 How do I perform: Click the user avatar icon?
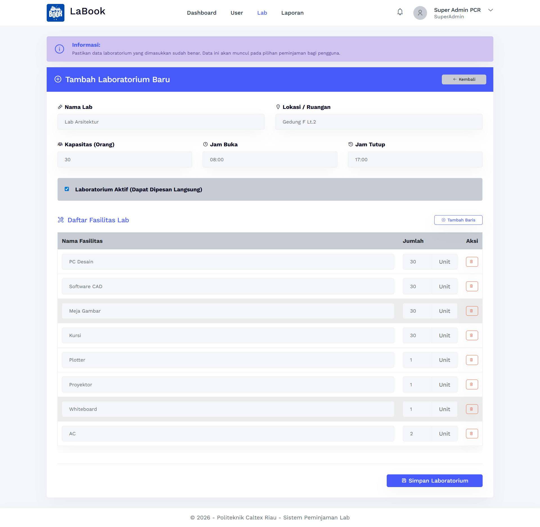[420, 13]
